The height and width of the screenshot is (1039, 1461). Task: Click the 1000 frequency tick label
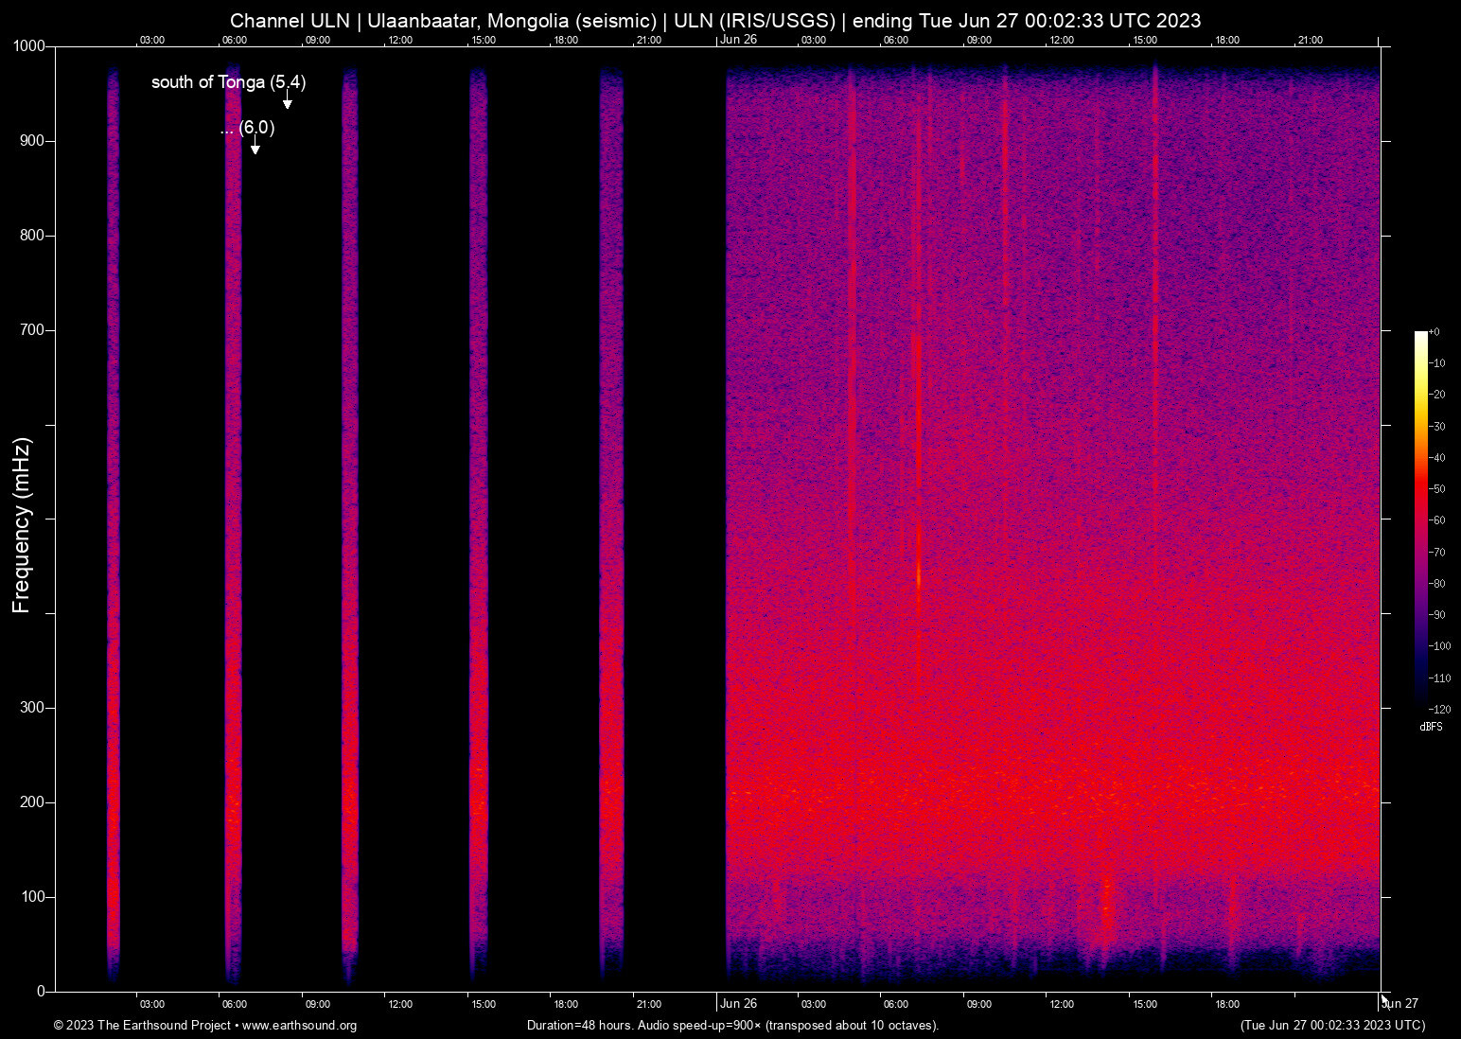(x=28, y=44)
